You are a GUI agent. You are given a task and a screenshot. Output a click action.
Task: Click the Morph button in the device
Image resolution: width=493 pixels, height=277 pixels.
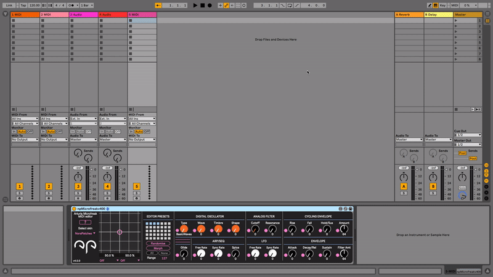pos(158,248)
